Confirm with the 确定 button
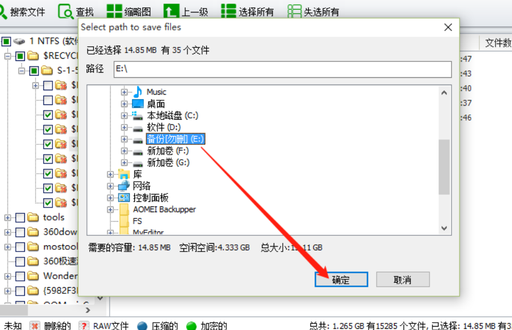512x330 pixels. [341, 280]
